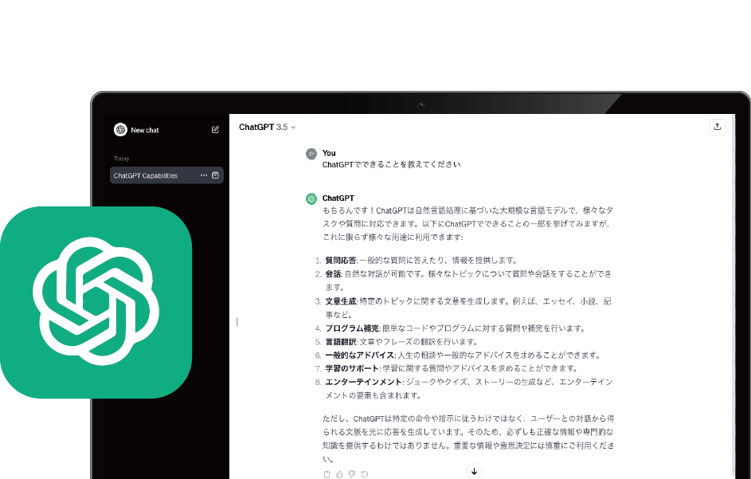
Task: Click the green ChatGPT avatar in the reply
Action: [311, 198]
